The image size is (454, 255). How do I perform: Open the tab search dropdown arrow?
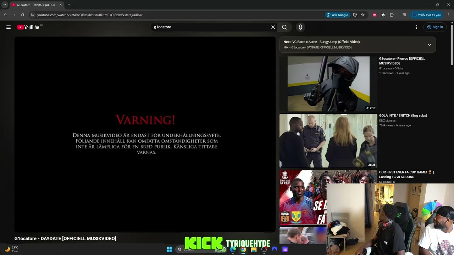(x=5, y=5)
